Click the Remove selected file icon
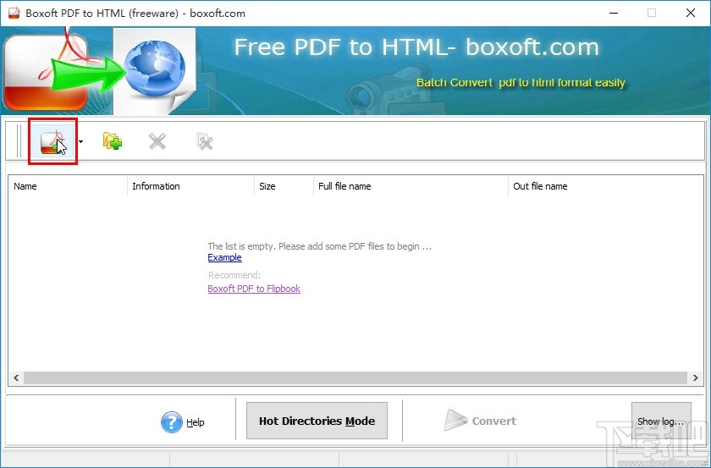Screen dimensions: 711x468 tap(157, 142)
